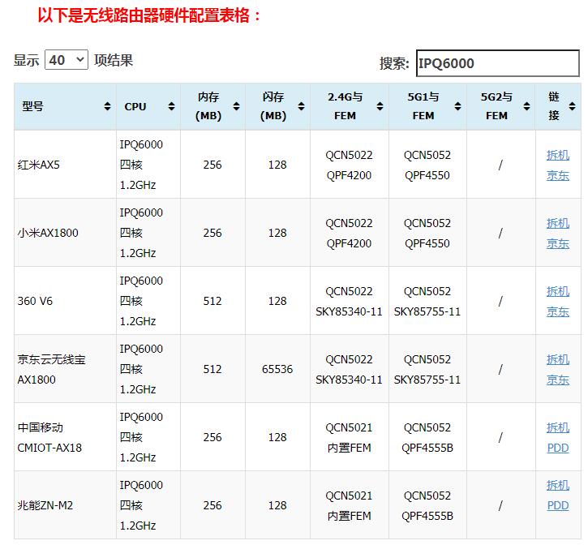Open PDD link for 中国移动 CMIOT-AX18
The height and width of the screenshot is (545, 588).
click(x=558, y=448)
